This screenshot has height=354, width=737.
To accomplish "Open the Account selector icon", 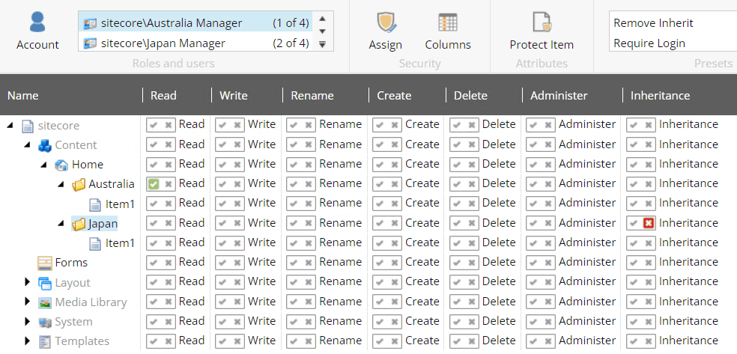I will (37, 22).
